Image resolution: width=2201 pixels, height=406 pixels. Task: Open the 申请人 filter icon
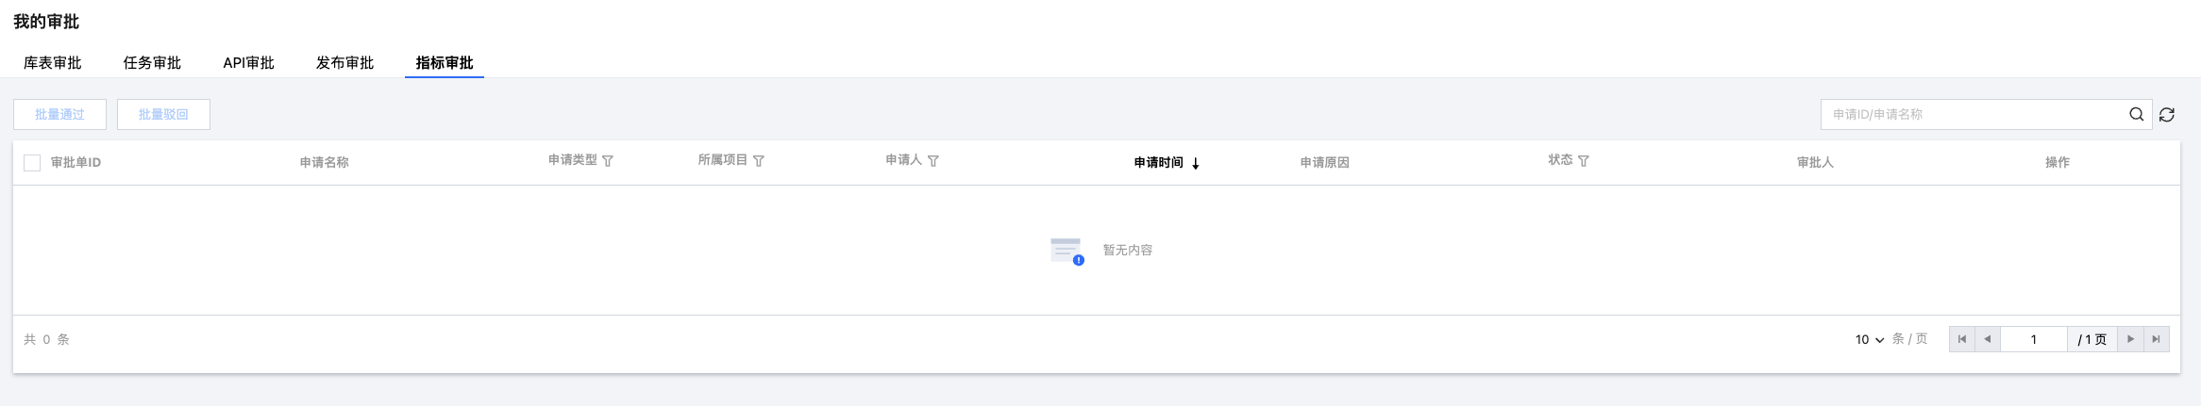click(933, 161)
